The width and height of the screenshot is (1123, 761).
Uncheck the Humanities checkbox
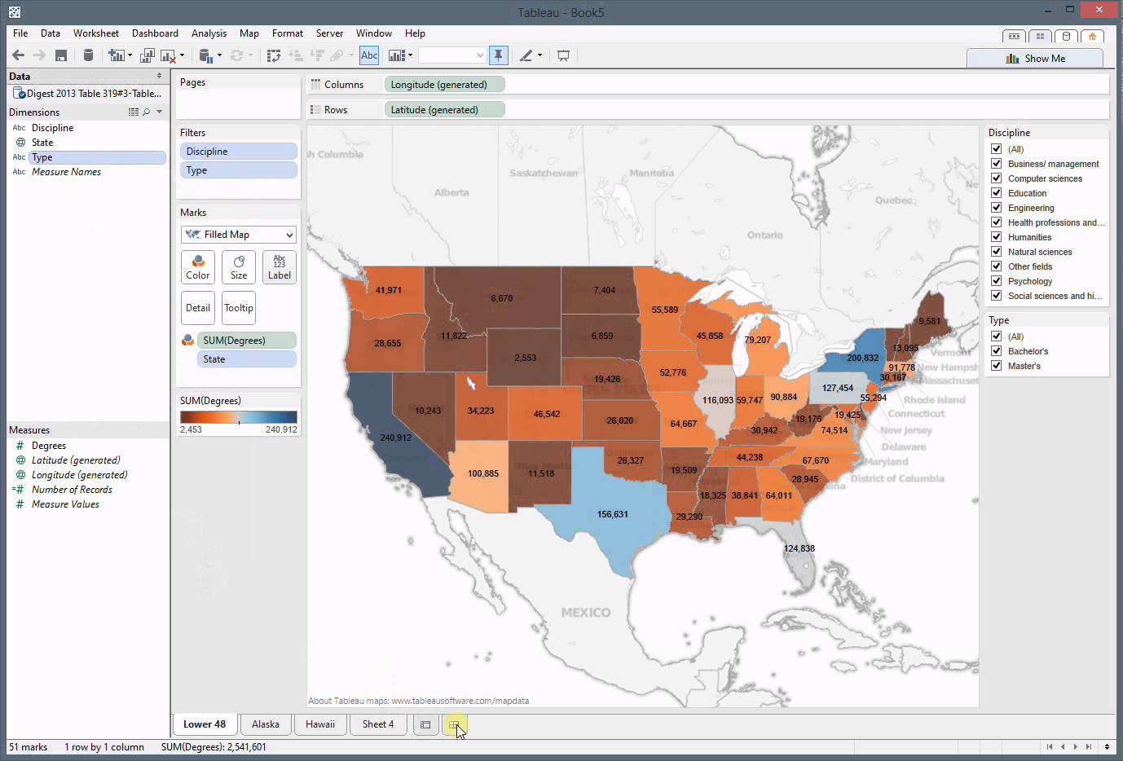996,237
